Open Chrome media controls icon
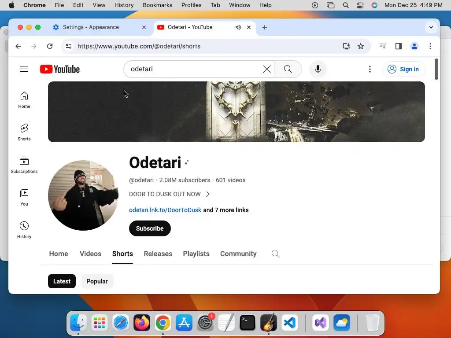The height and width of the screenshot is (338, 451). click(383, 46)
